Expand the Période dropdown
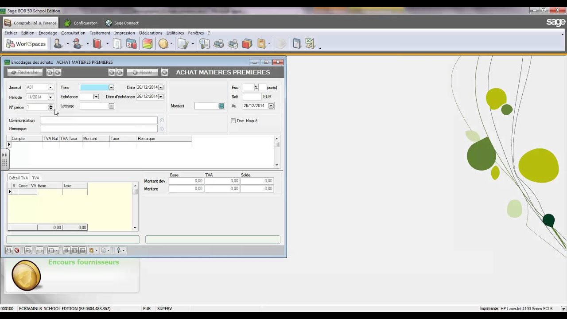 (x=50, y=97)
